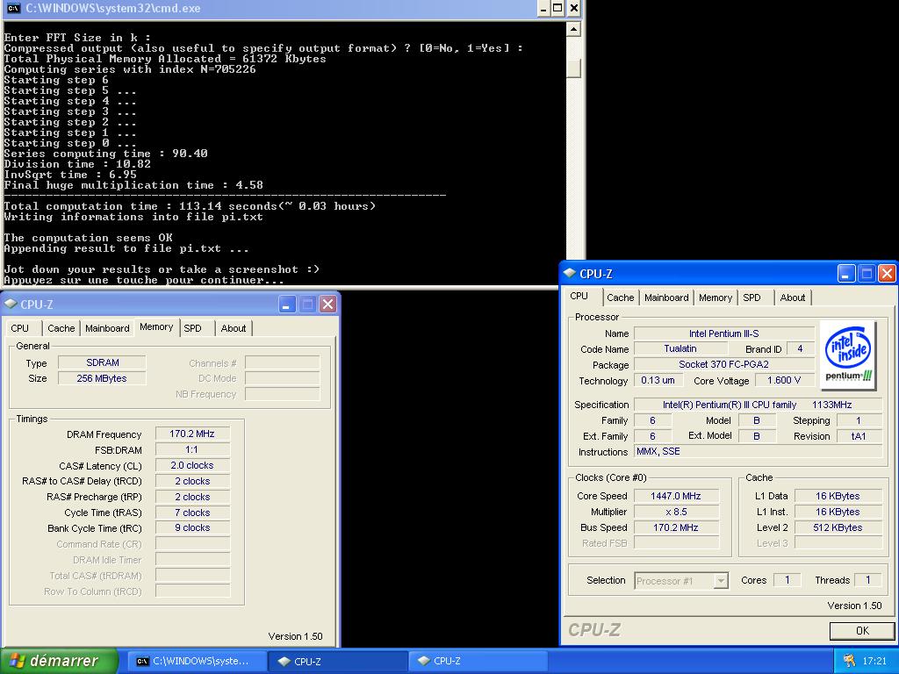Click the Size field showing 256 MBytes
This screenshot has width=899, height=674.
click(x=102, y=378)
